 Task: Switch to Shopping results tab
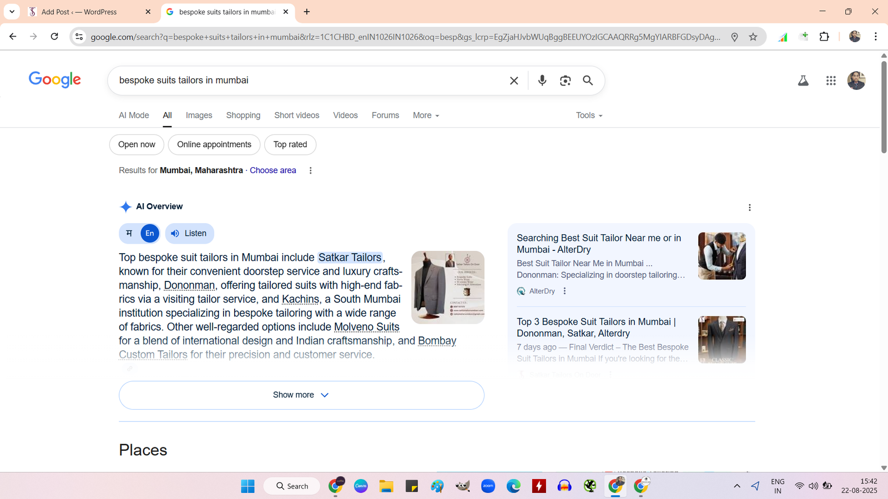click(x=243, y=115)
